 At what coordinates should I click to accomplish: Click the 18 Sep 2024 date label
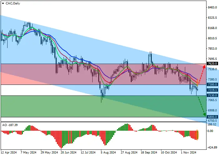pos(149,153)
